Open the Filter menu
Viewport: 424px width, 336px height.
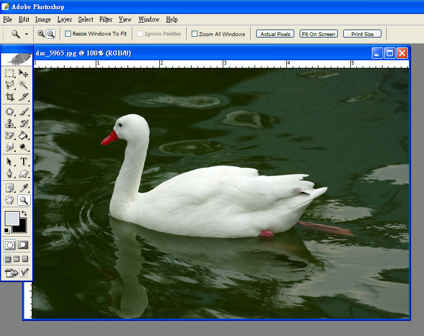(x=106, y=19)
